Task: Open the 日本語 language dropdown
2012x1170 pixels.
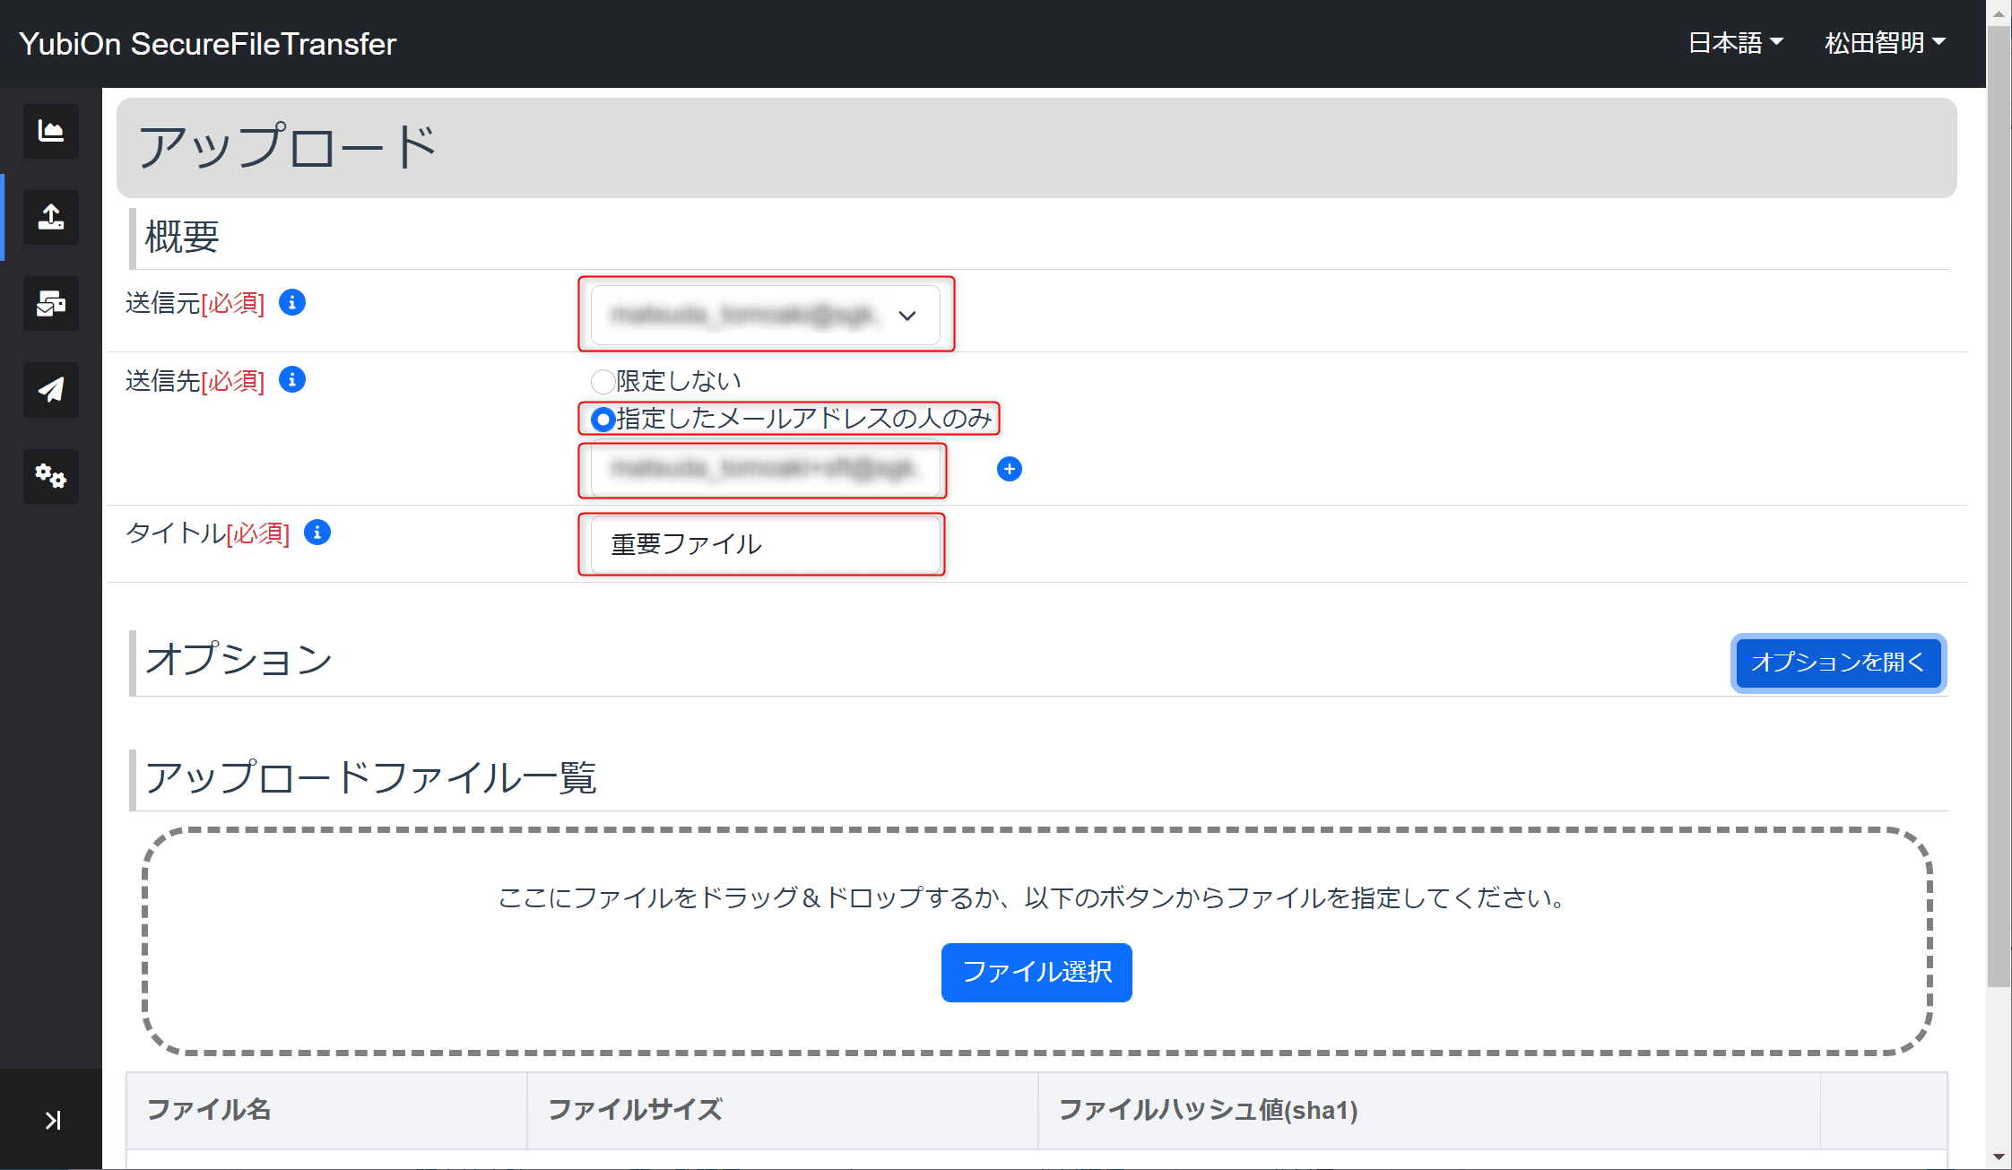Action: 1735,42
